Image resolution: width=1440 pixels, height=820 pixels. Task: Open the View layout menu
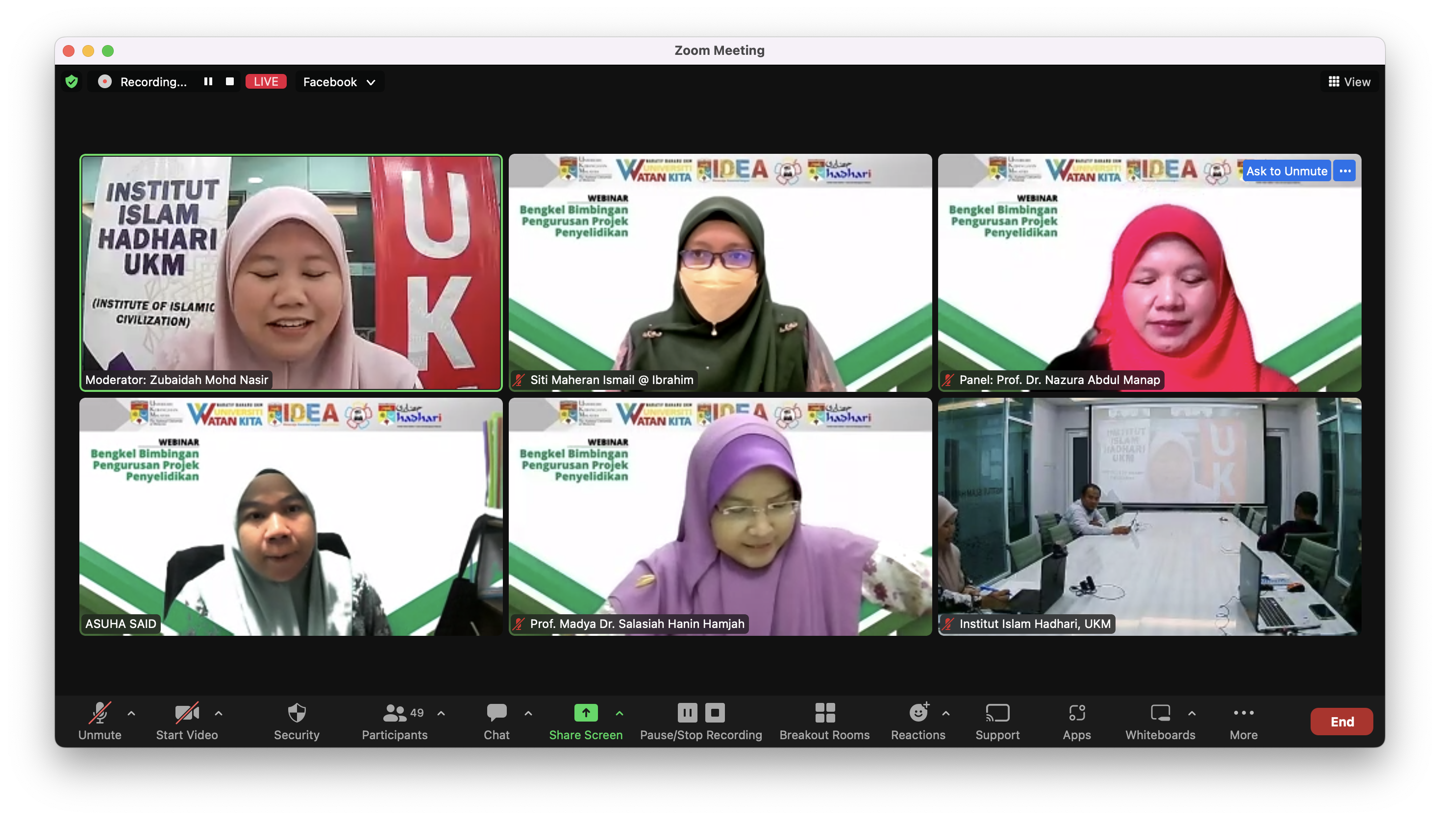click(x=1349, y=82)
